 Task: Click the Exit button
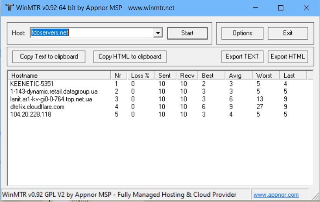point(288,33)
